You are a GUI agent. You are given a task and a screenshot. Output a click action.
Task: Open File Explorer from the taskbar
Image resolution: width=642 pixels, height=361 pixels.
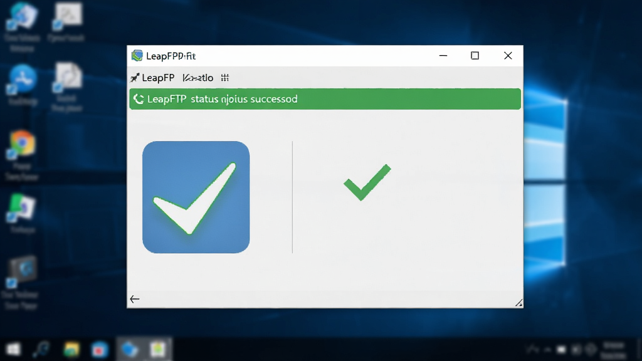71,350
